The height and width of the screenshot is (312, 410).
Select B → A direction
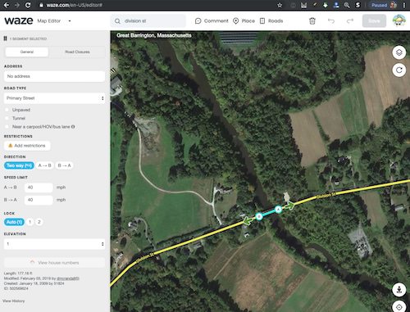click(64, 165)
